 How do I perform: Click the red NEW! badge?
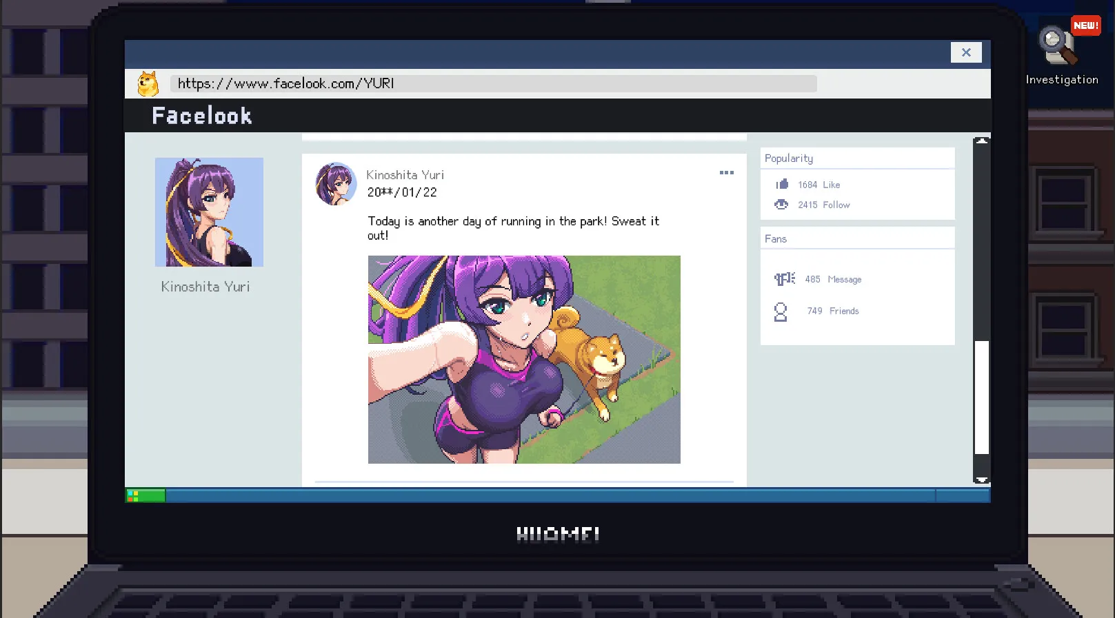(x=1086, y=25)
